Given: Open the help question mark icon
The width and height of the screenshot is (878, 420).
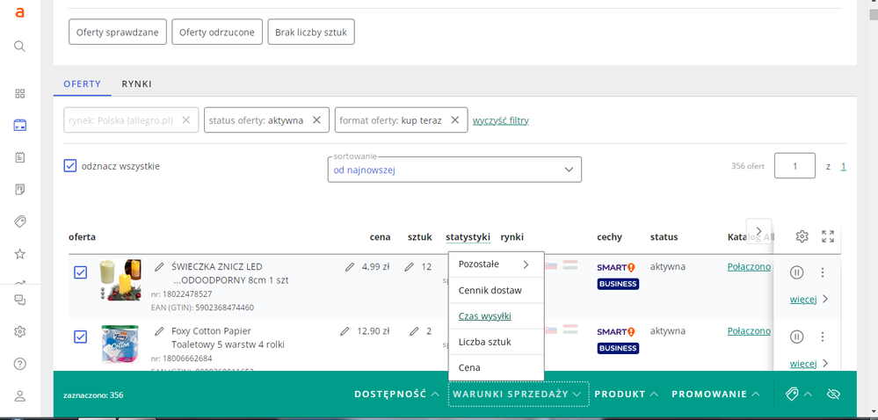Looking at the screenshot, I should [x=19, y=364].
